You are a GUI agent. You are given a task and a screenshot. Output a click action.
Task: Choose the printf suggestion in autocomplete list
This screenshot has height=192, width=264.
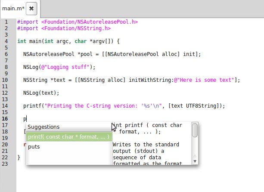tap(68, 137)
